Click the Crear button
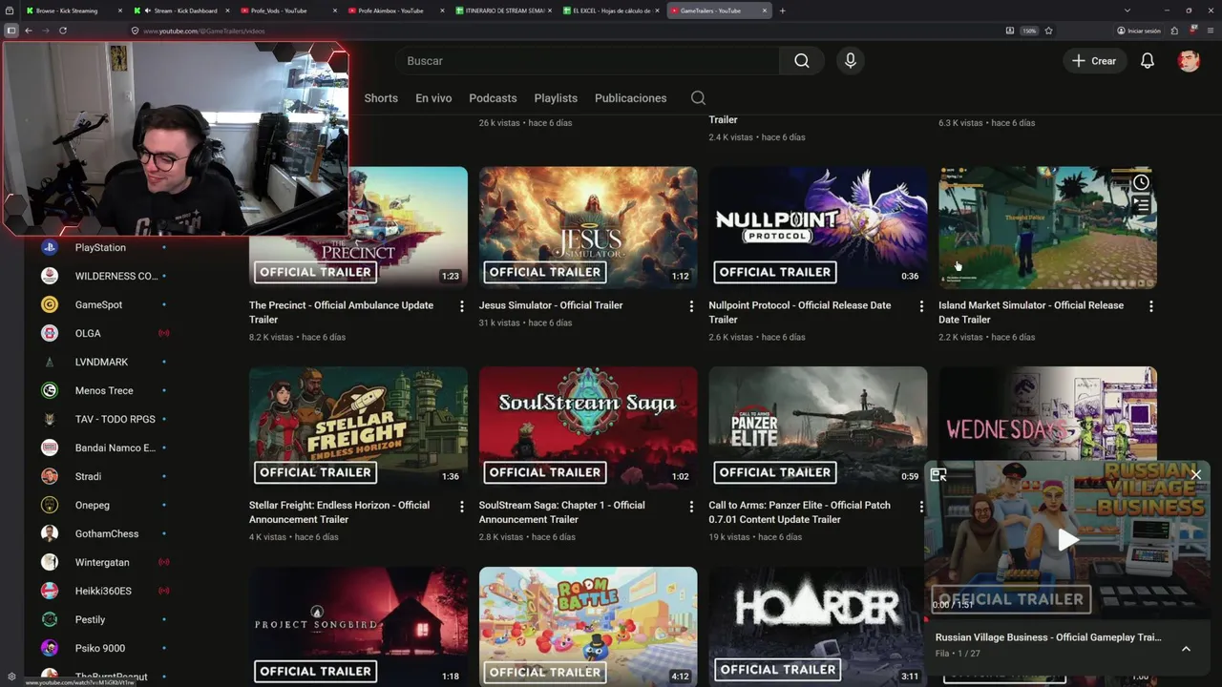 coord(1094,61)
